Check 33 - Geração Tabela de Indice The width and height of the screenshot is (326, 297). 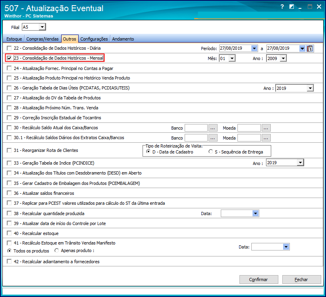point(9,163)
